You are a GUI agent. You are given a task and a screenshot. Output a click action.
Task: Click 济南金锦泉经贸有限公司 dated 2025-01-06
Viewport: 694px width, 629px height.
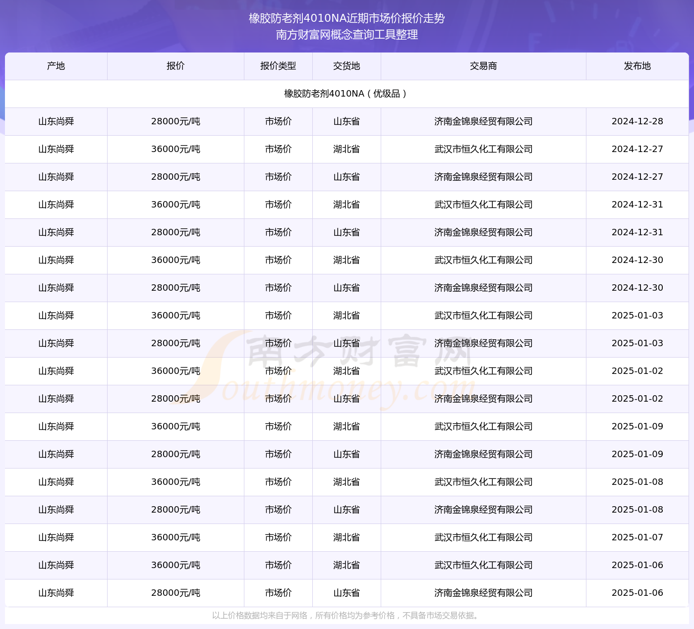point(483,593)
